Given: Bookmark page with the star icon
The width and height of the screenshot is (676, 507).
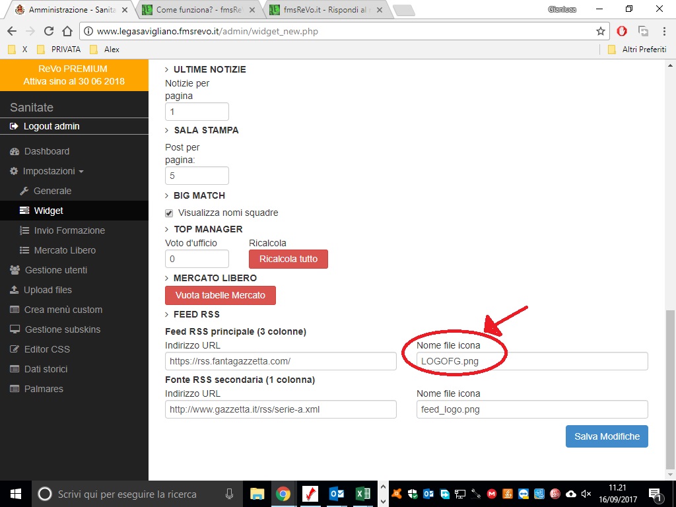Looking at the screenshot, I should click(x=600, y=31).
